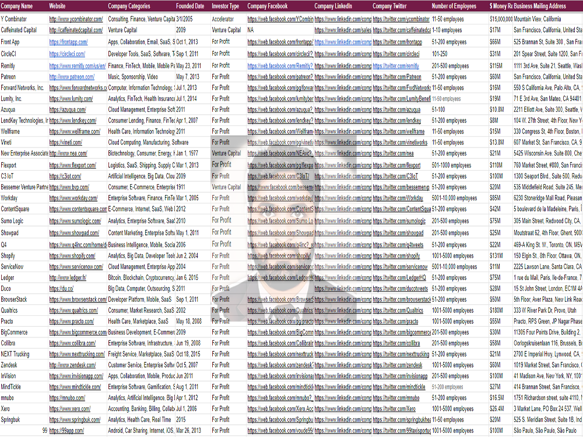Open the ledger.fr website link
The height and width of the screenshot is (437, 583).
(68, 278)
